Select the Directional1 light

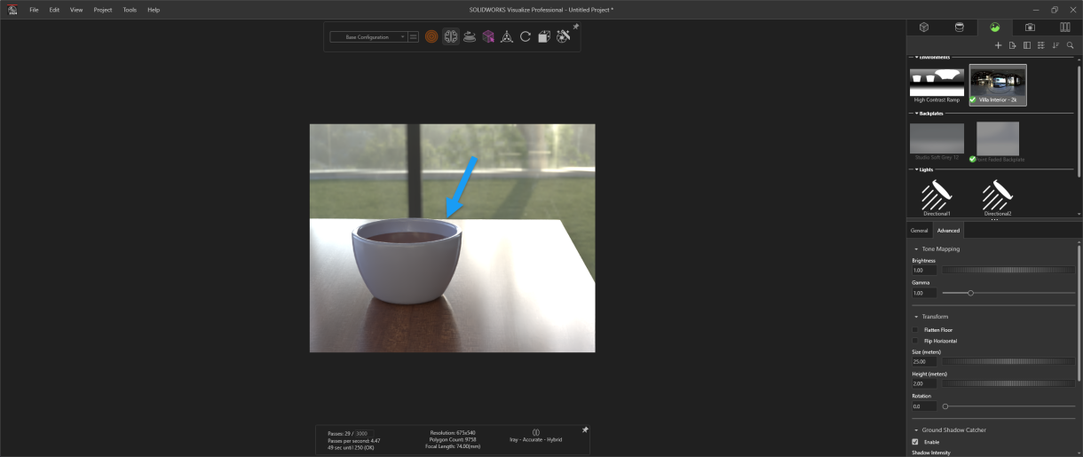pos(937,197)
